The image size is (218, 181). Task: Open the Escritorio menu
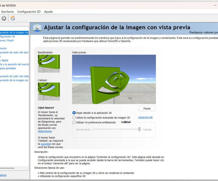click(x=8, y=12)
